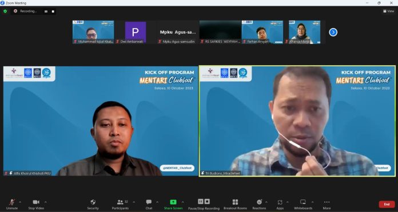
Task: Select RS SARKIES 'AISYIYAH thumbnail
Action: tap(220, 32)
